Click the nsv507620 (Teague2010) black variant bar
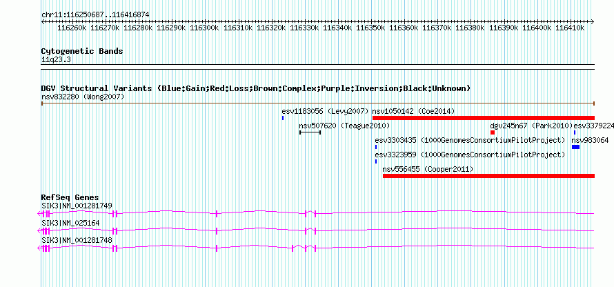Screen dimensions: 614x287 tap(310, 132)
